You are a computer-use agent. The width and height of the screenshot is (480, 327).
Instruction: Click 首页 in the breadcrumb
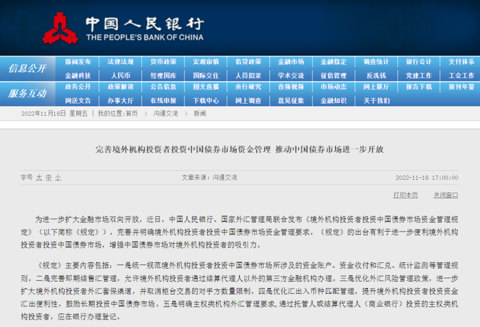pyautogui.click(x=131, y=114)
